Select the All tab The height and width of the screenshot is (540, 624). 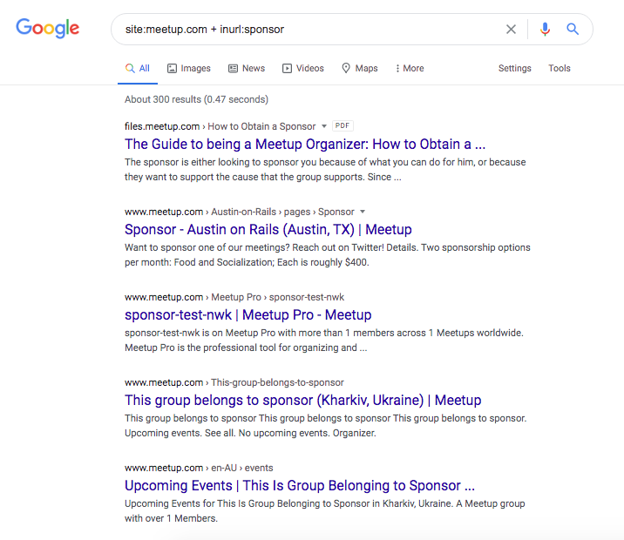138,69
